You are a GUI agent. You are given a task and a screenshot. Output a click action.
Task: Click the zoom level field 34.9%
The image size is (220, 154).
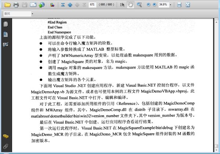pyautogui.click(x=164, y=5)
